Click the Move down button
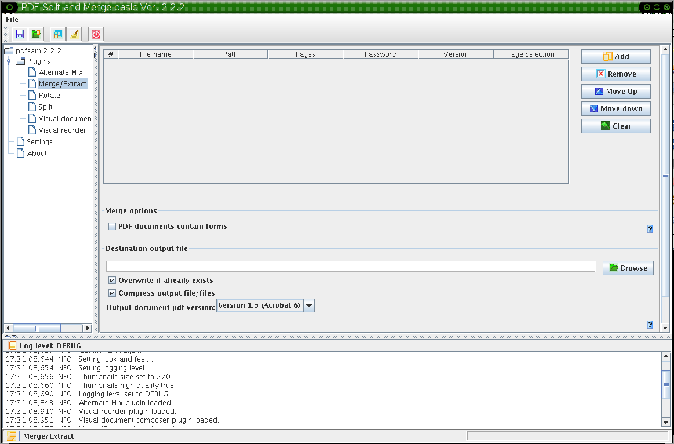The image size is (674, 444). pyautogui.click(x=615, y=108)
